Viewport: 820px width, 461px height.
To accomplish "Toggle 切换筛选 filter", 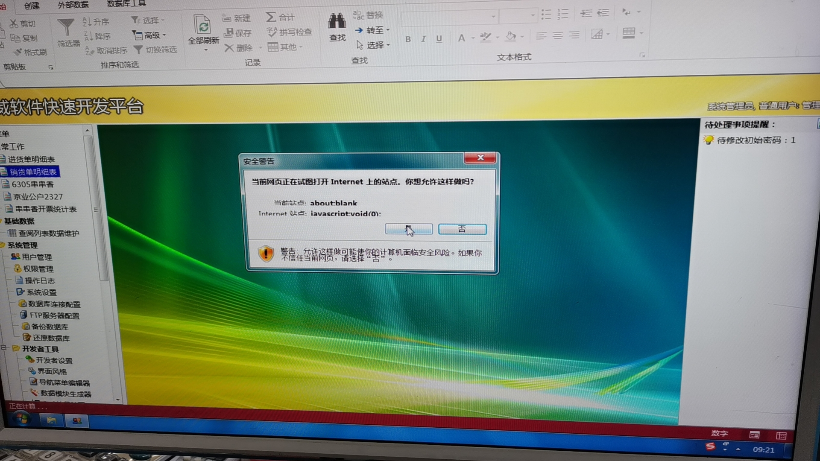I will (x=155, y=50).
